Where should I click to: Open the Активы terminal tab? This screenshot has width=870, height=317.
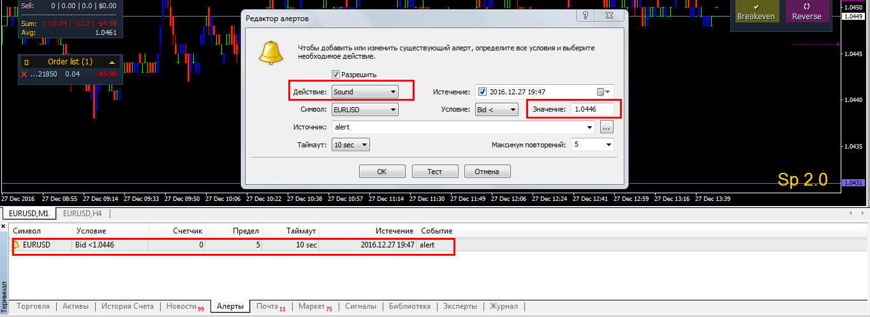[x=75, y=306]
